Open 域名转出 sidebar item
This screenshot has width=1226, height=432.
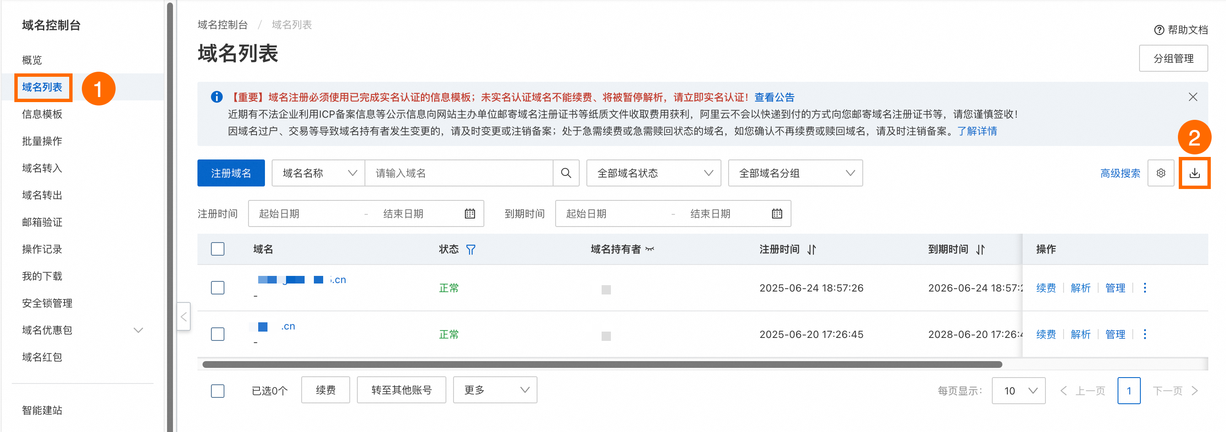click(x=42, y=195)
